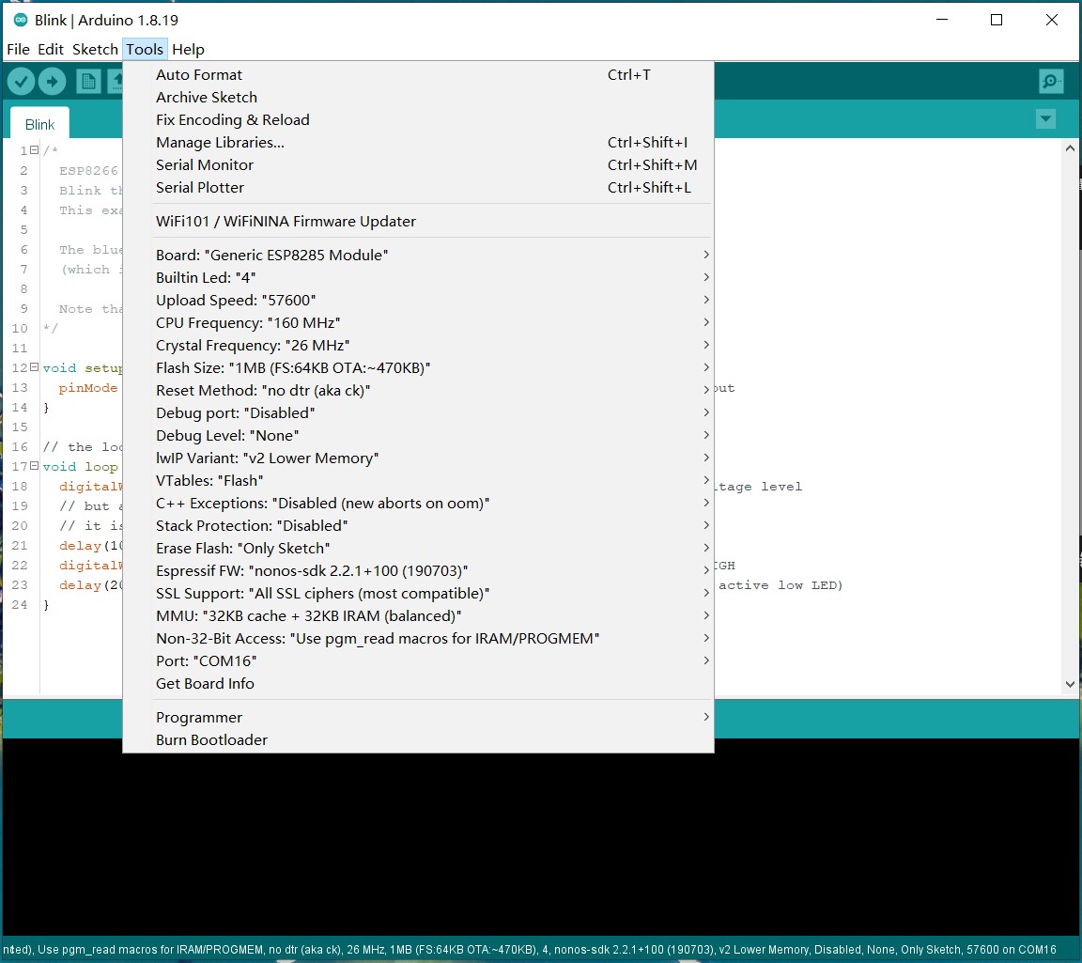Open the tab dropdown arrow button

tap(1046, 118)
